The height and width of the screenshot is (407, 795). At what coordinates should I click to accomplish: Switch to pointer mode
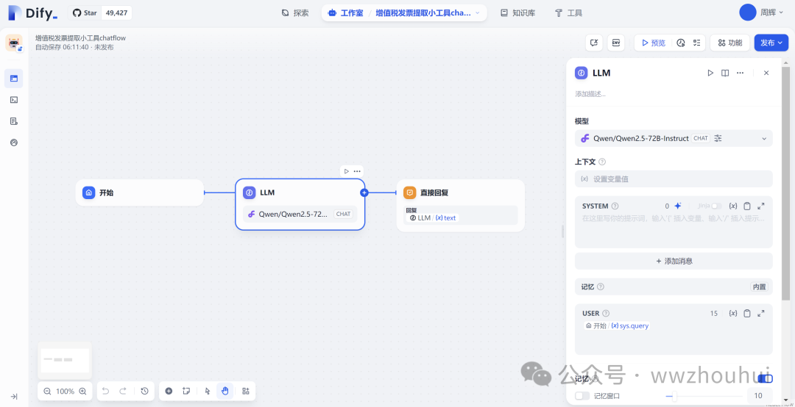(x=208, y=391)
